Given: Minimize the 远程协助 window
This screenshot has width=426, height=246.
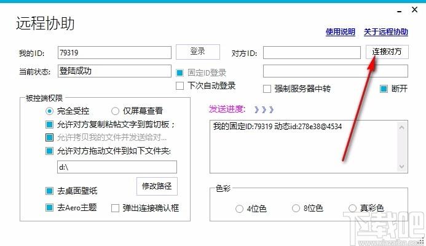Looking at the screenshot, I should (399, 12).
